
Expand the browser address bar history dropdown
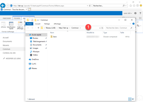tap(87, 6)
